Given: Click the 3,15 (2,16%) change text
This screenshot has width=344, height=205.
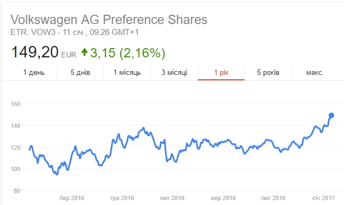Looking at the screenshot, I should tap(127, 53).
